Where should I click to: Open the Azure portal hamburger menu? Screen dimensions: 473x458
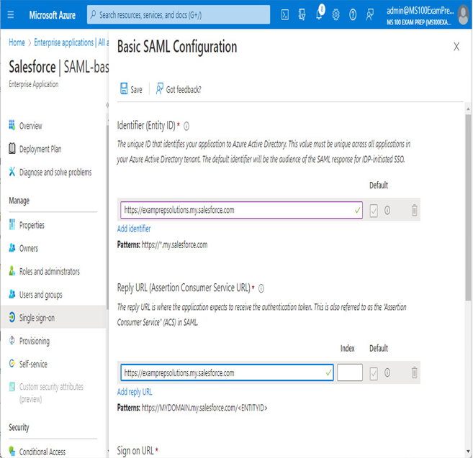(x=11, y=14)
